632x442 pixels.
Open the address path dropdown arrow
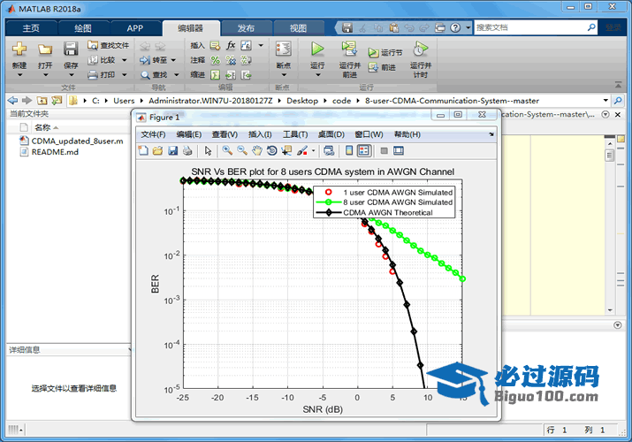coord(605,100)
